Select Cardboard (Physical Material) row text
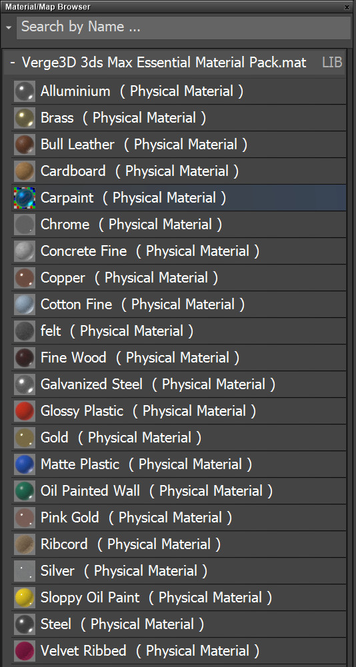This screenshot has height=667, width=356. (140, 171)
